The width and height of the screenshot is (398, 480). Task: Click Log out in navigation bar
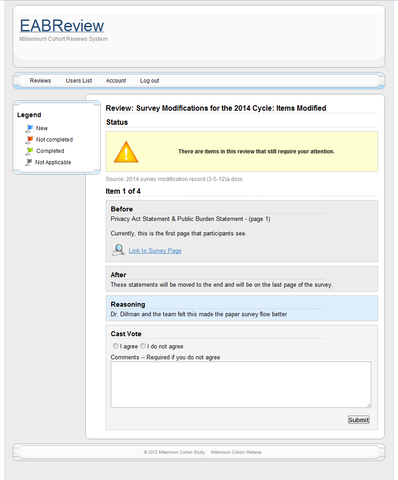(x=149, y=80)
